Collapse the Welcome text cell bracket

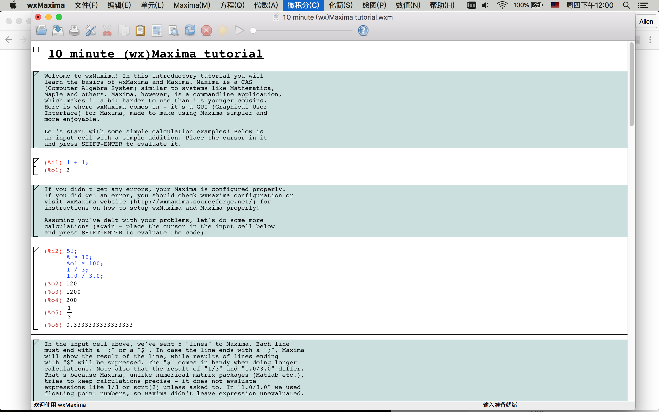click(36, 75)
